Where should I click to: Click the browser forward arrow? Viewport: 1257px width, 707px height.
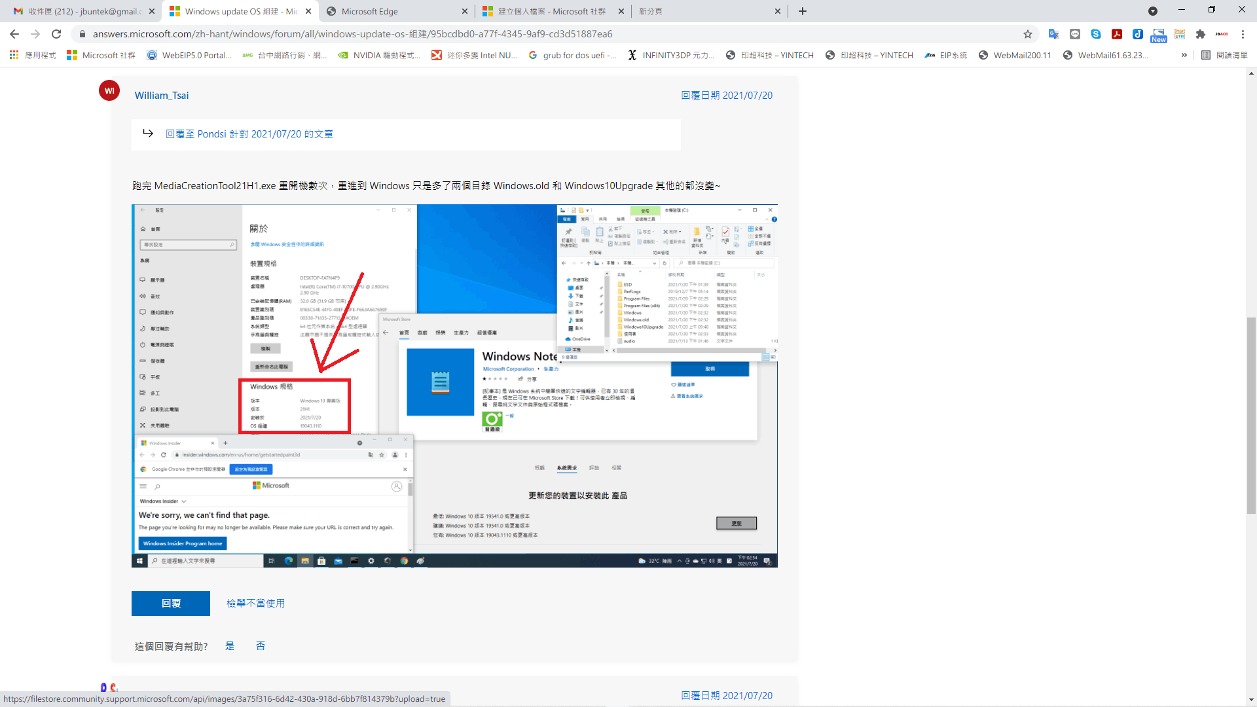point(35,34)
